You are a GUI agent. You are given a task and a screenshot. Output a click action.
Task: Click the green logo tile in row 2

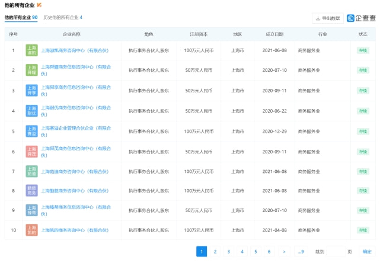click(x=32, y=70)
